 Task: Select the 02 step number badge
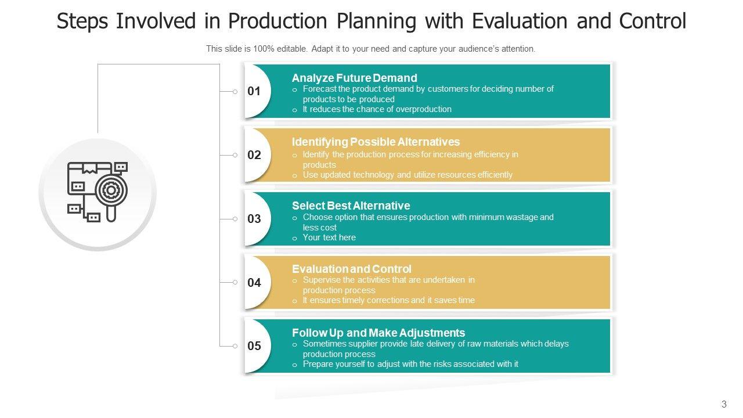click(254, 155)
